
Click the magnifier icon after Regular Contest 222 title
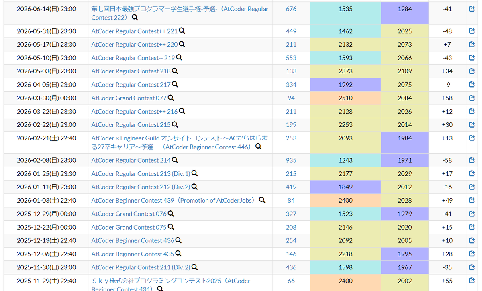(x=135, y=18)
